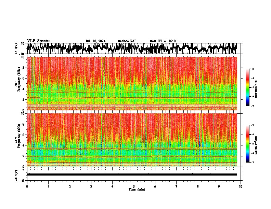The image size is (271, 209).
Task: Click the "8" tick on ch.1 frequency axis
Action: [24, 68]
